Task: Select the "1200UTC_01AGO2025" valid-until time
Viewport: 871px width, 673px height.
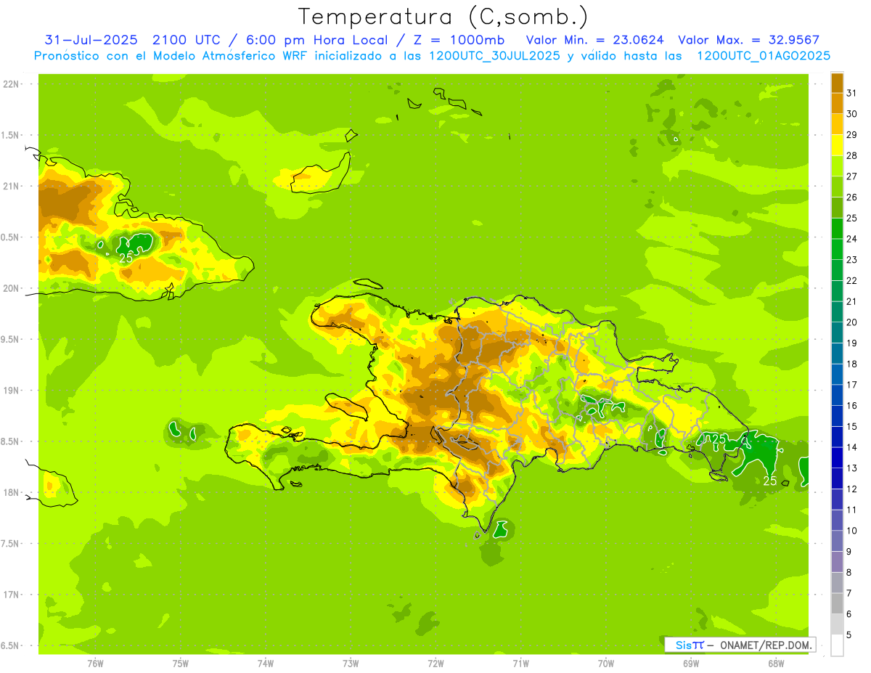Action: pos(764,55)
